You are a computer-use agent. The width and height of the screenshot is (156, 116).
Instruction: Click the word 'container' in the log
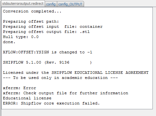tap(91, 27)
